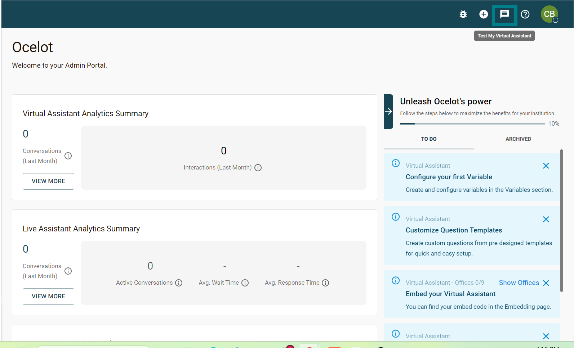Image resolution: width=574 pixels, height=348 pixels.
Task: Open the bug report icon in header
Action: [x=463, y=14]
